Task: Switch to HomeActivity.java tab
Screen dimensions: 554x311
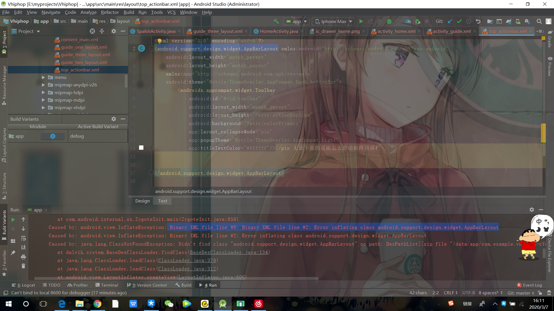Action: (x=278, y=31)
